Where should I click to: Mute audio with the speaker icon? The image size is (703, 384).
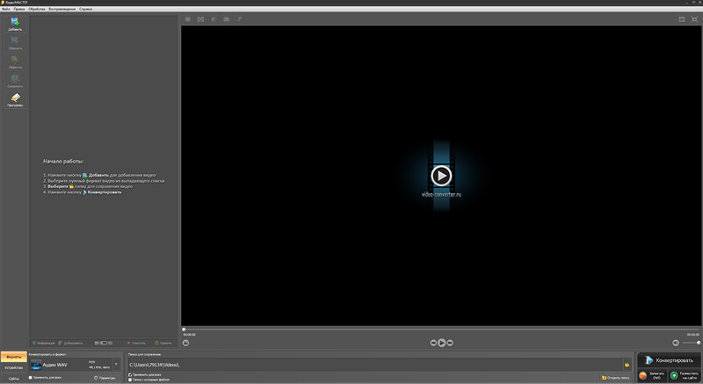[676, 343]
